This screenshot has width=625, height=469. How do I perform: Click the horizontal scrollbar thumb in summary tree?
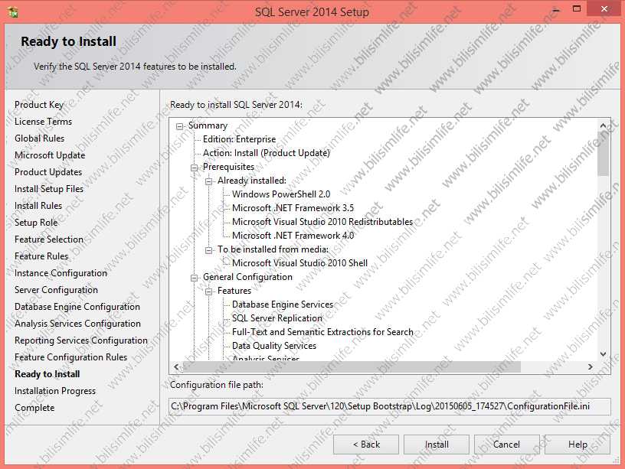[352, 366]
